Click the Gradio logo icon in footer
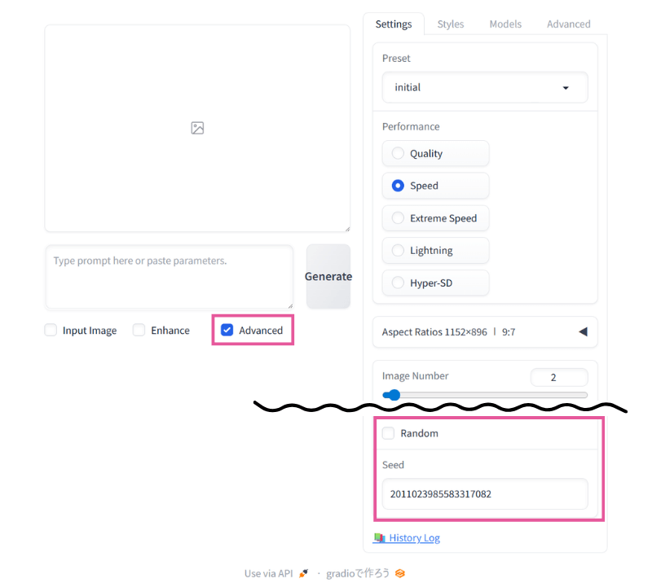 click(x=400, y=573)
